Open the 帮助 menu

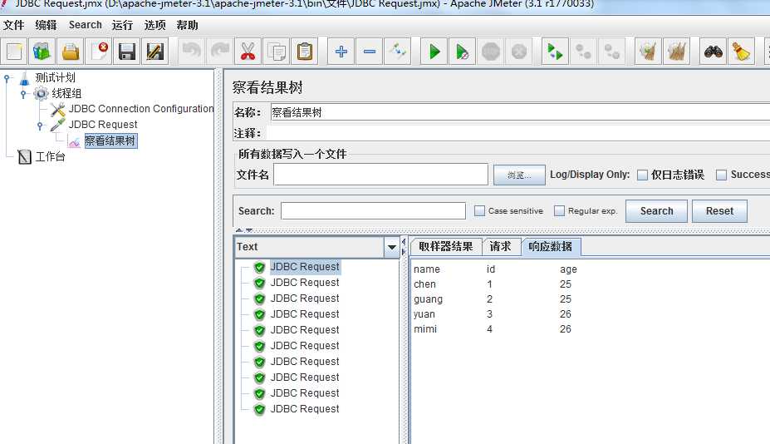[x=187, y=25]
